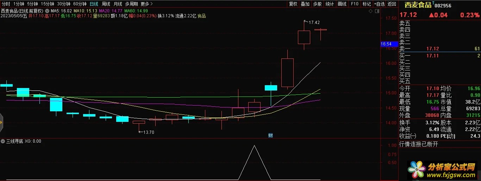Click the 外盘 value 38068
This screenshot has height=181, width=481.
pyautogui.click(x=432, y=115)
